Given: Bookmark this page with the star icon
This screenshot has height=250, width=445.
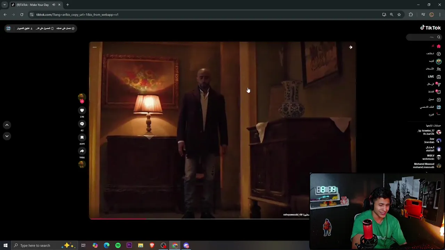Looking at the screenshot, I should [399, 15].
